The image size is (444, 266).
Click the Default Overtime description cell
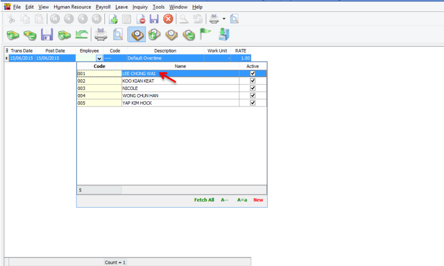pos(166,58)
